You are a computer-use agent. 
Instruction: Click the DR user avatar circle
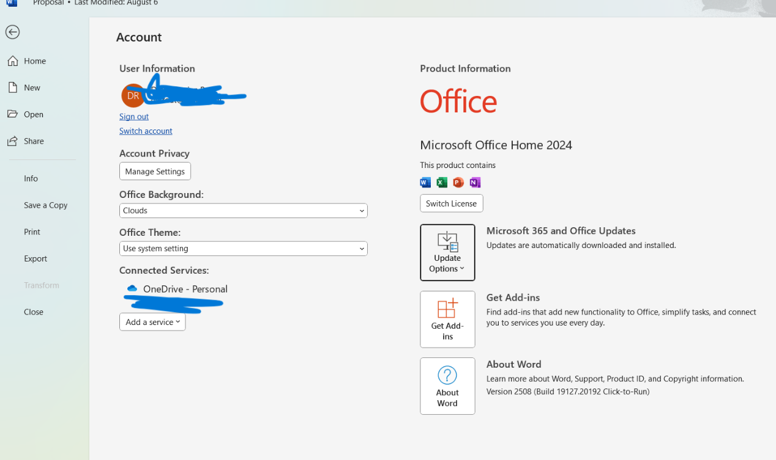point(133,96)
